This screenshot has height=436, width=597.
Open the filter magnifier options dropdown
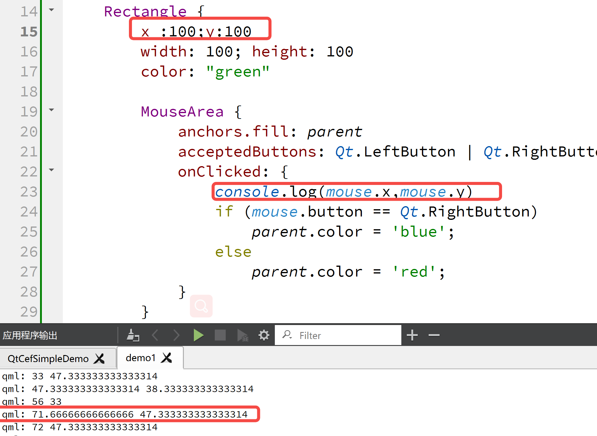coord(287,335)
